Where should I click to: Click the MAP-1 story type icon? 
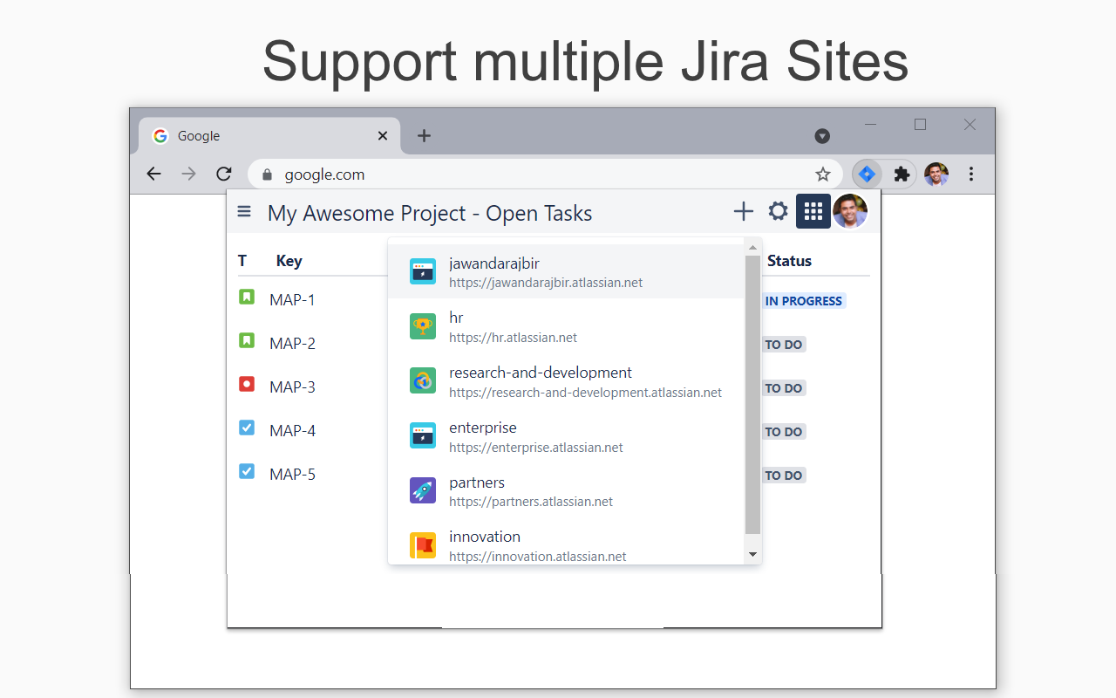point(247,298)
